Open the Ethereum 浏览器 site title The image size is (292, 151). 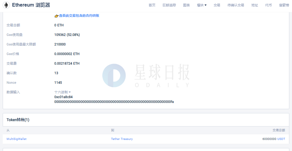click(x=31, y=5)
